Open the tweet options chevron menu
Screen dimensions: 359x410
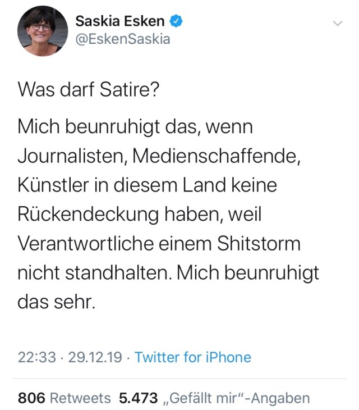pos(338,24)
